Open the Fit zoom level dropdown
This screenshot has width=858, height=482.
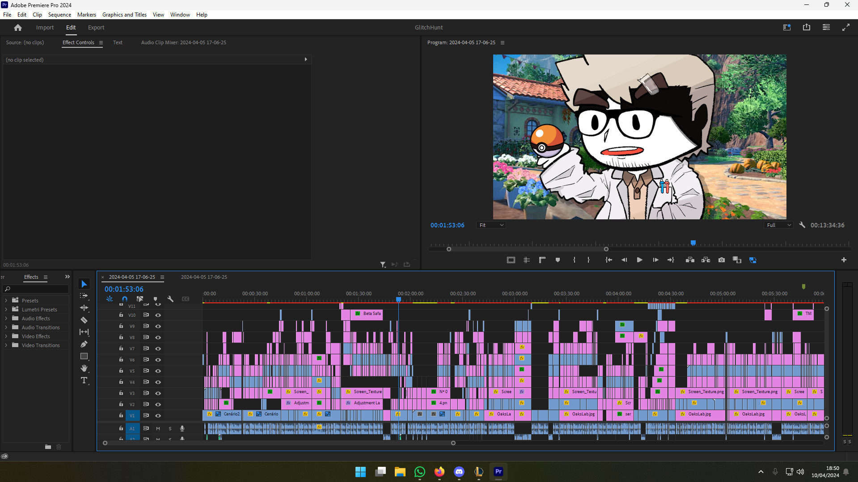tap(491, 225)
